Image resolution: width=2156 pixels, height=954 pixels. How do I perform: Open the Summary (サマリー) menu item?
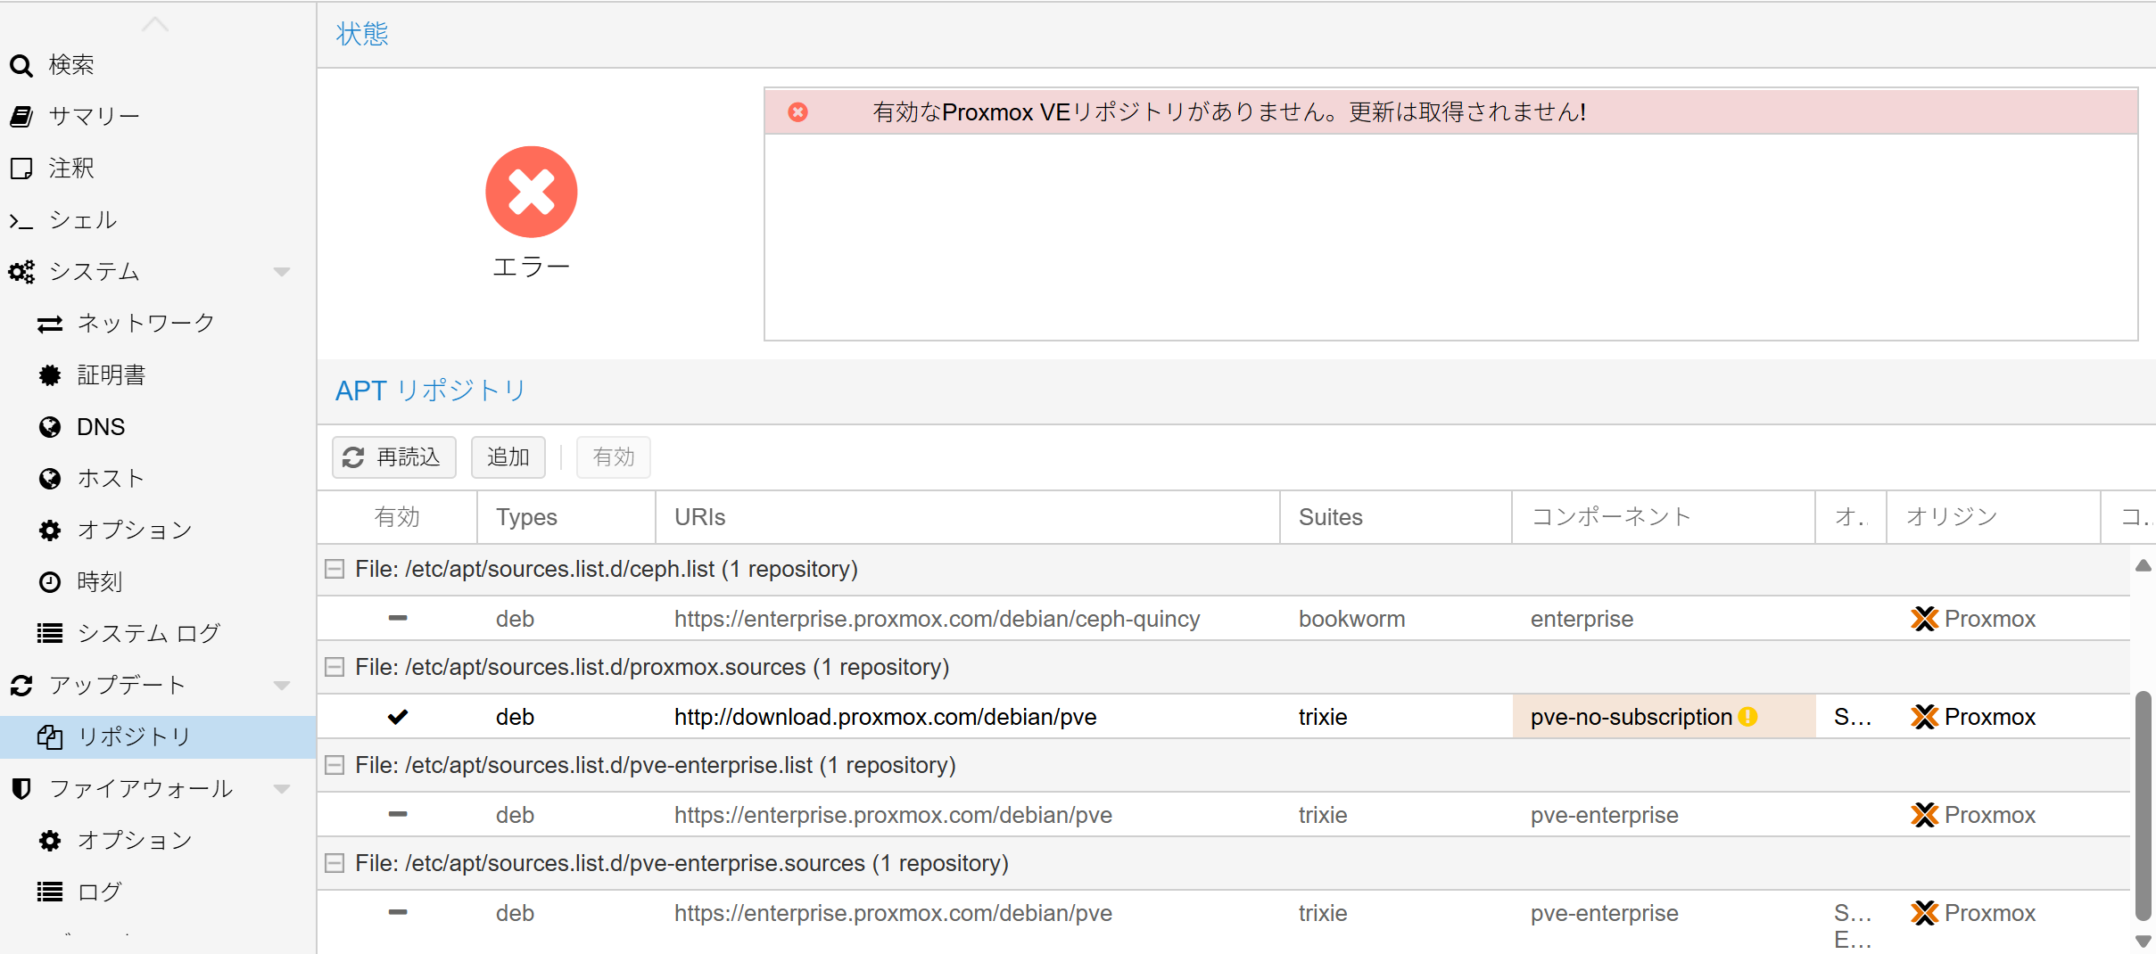click(158, 117)
